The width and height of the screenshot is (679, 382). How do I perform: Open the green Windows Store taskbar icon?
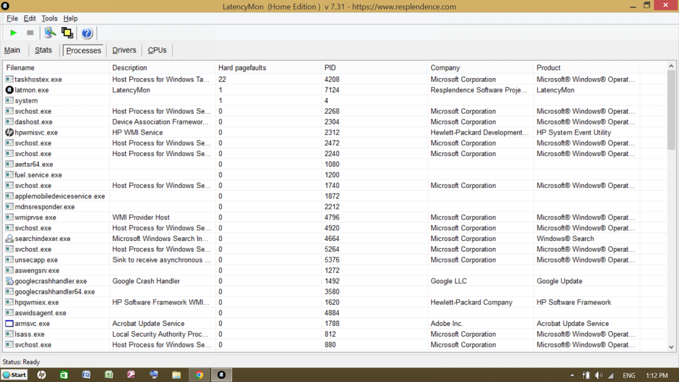(x=64, y=375)
